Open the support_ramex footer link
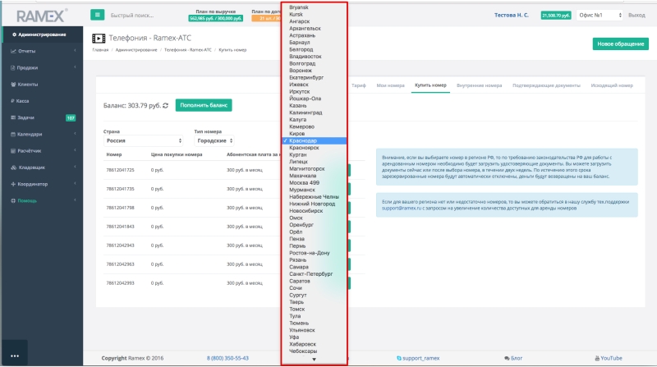This screenshot has height=367, width=657. pyautogui.click(x=418, y=358)
